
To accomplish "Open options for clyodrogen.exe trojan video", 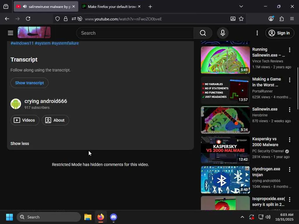I will [x=290, y=169].
